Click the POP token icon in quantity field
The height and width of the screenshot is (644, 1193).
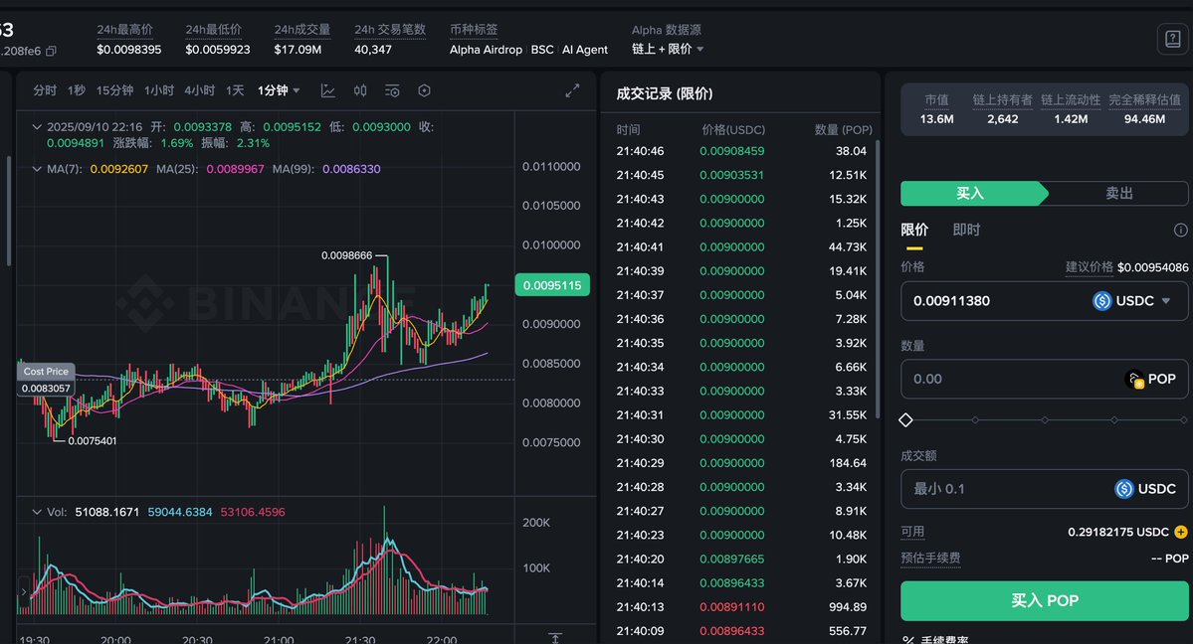point(1134,379)
